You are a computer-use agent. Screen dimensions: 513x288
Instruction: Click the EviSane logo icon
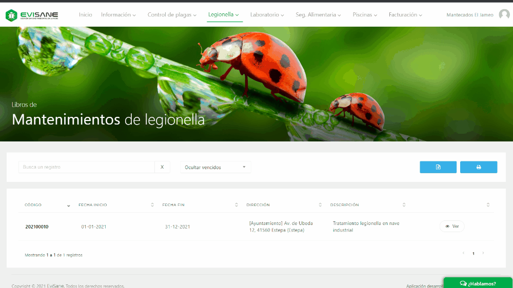click(11, 15)
